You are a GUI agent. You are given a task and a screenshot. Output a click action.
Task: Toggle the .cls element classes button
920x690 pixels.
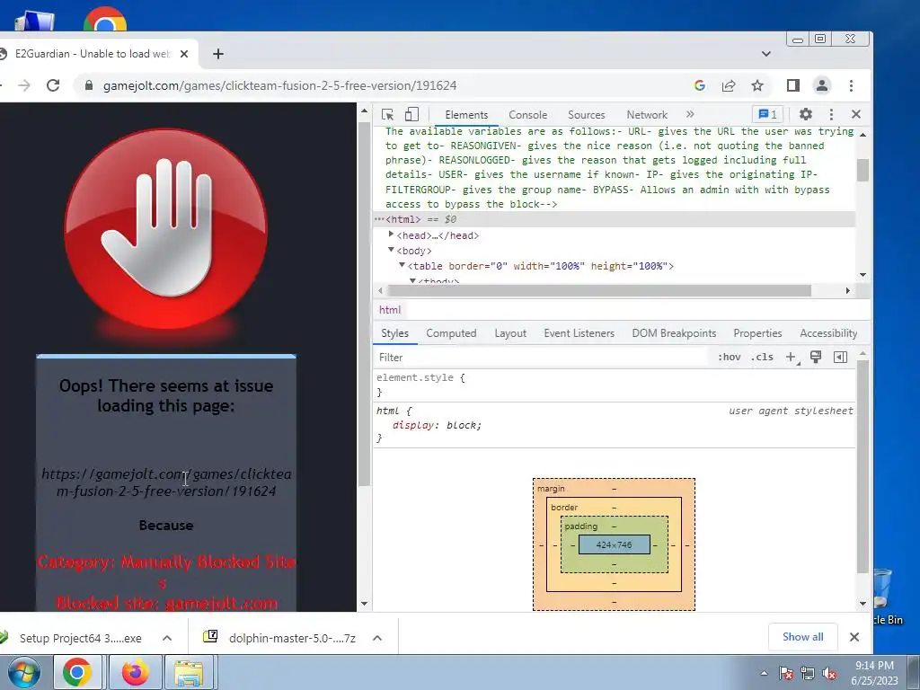(x=762, y=357)
